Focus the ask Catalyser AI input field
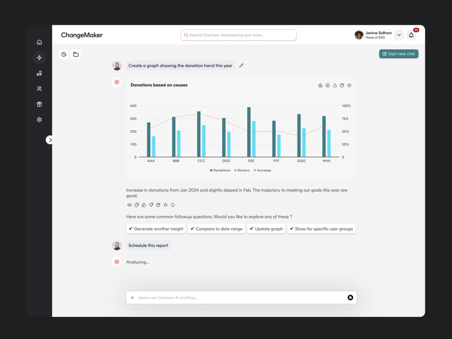452x339 pixels. pos(241,297)
